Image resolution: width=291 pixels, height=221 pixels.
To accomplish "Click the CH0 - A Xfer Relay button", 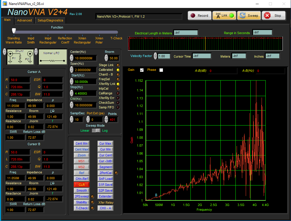I will tap(106, 208).
